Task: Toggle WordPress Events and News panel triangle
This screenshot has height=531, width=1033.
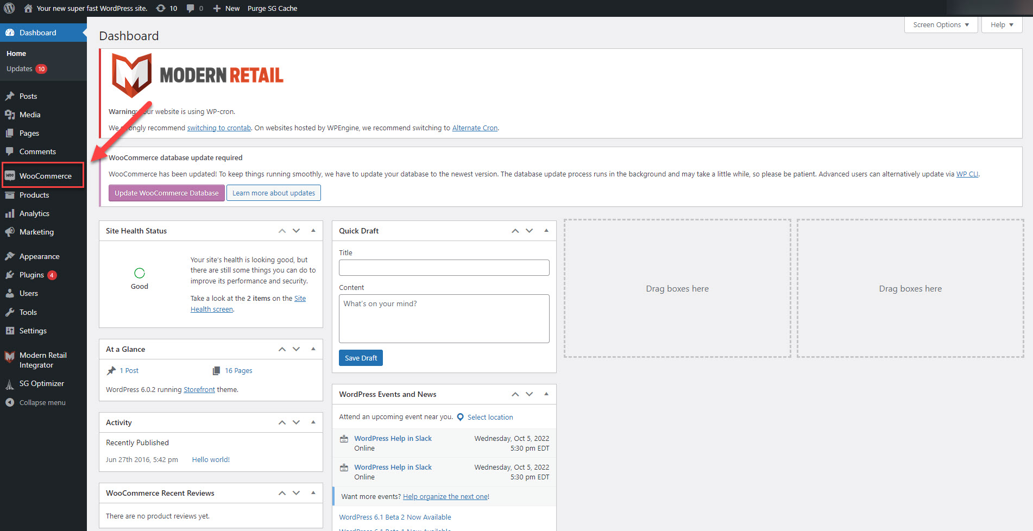Action: tap(546, 394)
